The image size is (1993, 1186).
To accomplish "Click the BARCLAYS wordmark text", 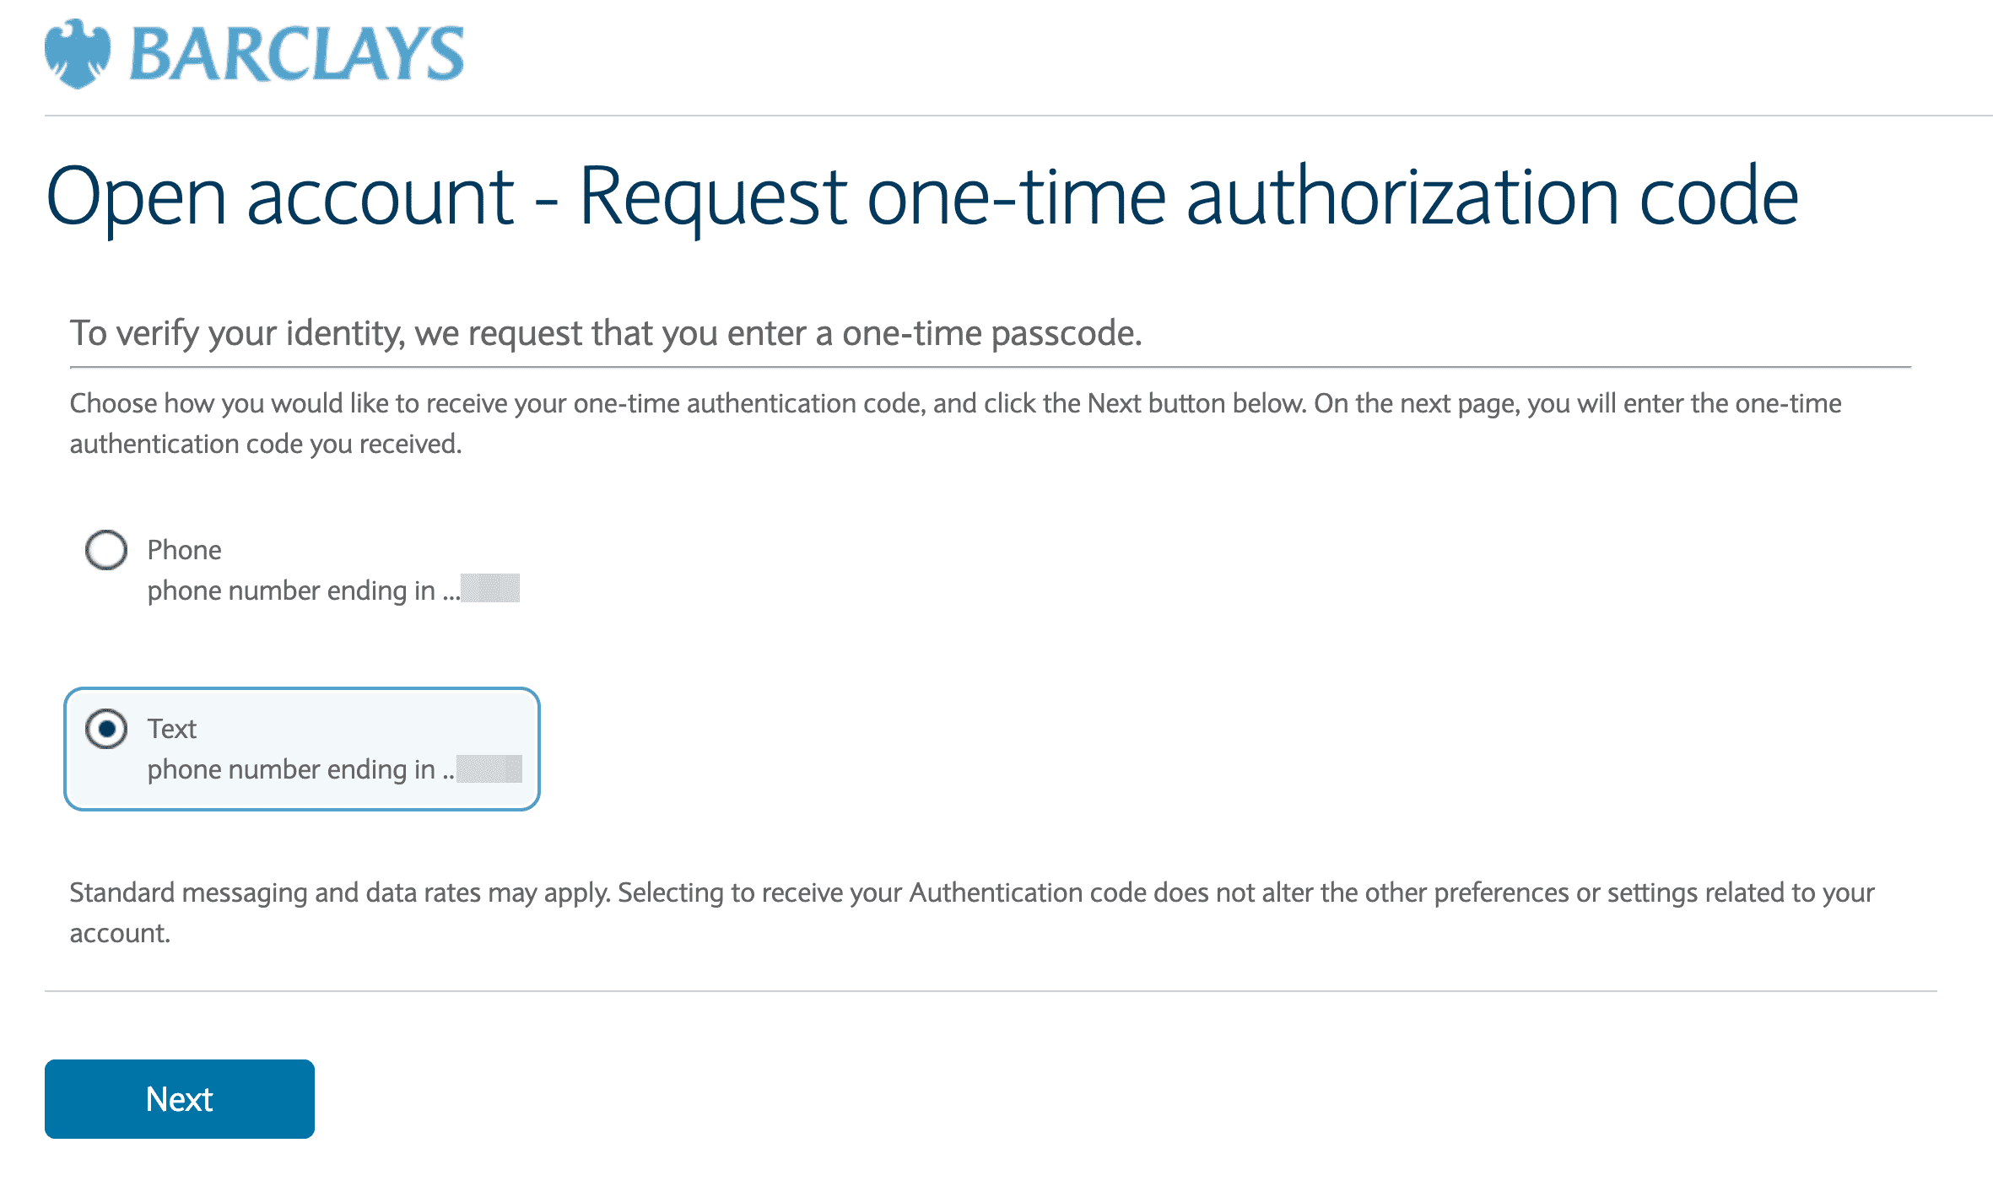I will point(296,55).
